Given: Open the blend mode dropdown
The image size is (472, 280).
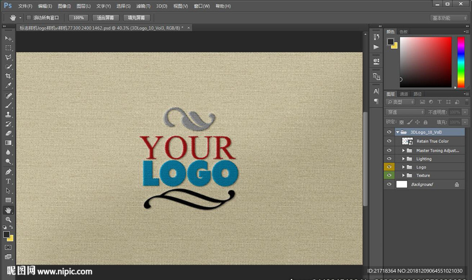Looking at the screenshot, I should coord(405,112).
